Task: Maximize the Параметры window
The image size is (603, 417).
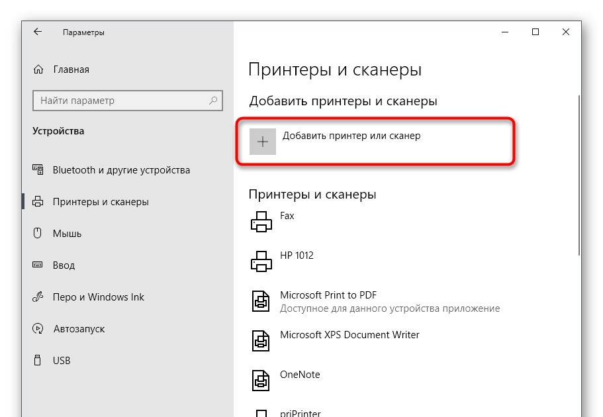Action: click(535, 32)
